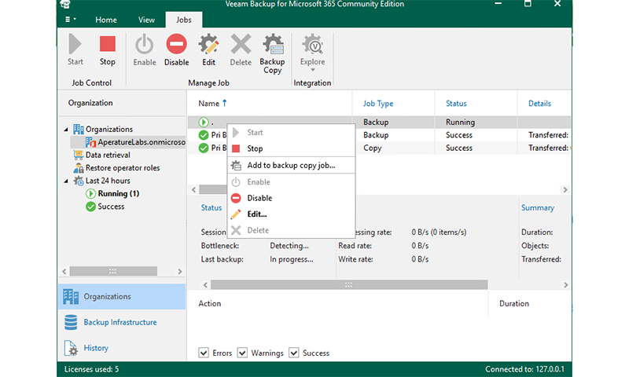Sort jobs by Status column header

pos(456,104)
